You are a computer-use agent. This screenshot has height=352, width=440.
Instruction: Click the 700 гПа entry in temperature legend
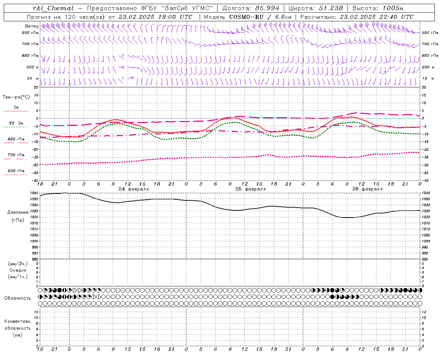[16, 155]
